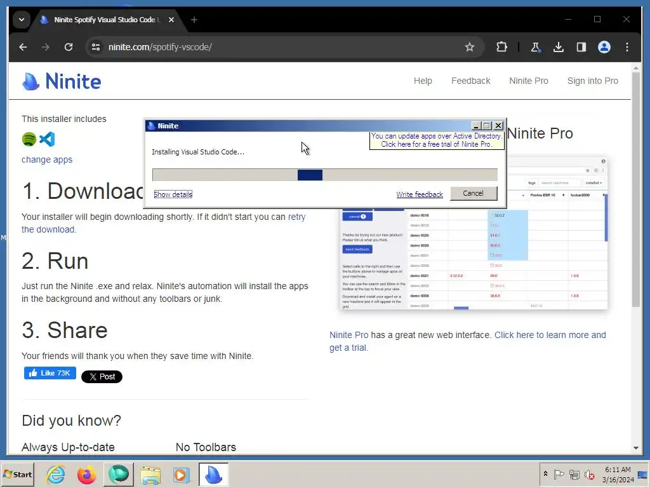Open the Feedback page link
The width and height of the screenshot is (650, 488).
coord(470,81)
